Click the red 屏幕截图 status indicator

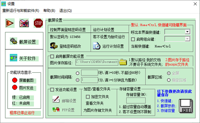(x=15, y=80)
